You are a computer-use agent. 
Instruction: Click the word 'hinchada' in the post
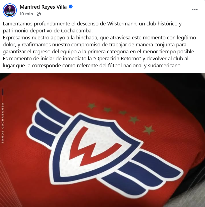87,38
